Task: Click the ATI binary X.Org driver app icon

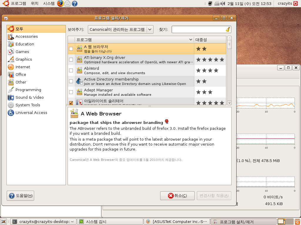Action: (79, 59)
